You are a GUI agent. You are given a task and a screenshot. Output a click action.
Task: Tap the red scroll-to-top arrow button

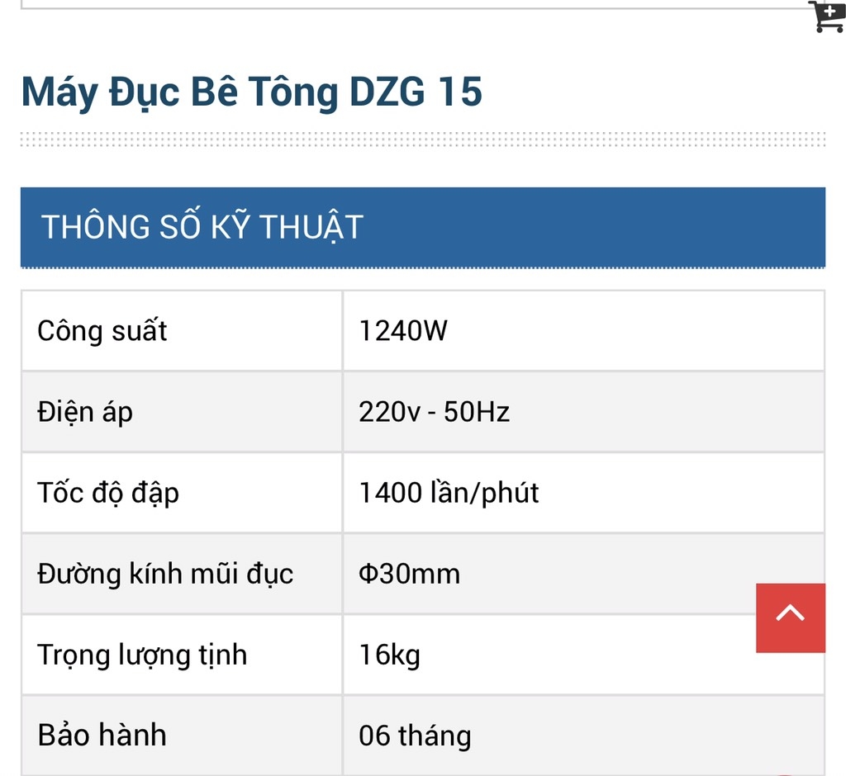pyautogui.click(x=791, y=617)
